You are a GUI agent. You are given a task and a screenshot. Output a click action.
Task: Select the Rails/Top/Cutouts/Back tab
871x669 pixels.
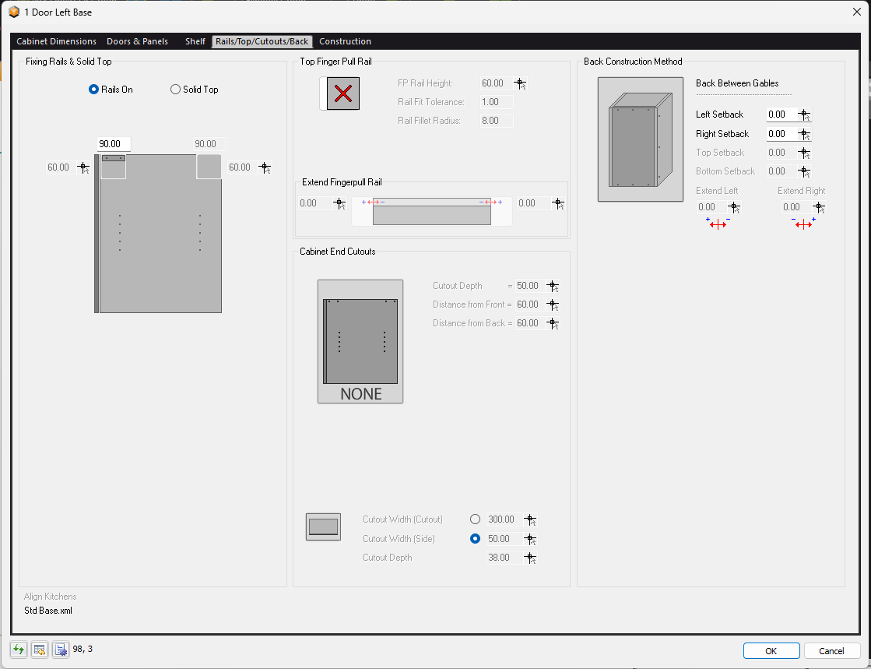[262, 42]
